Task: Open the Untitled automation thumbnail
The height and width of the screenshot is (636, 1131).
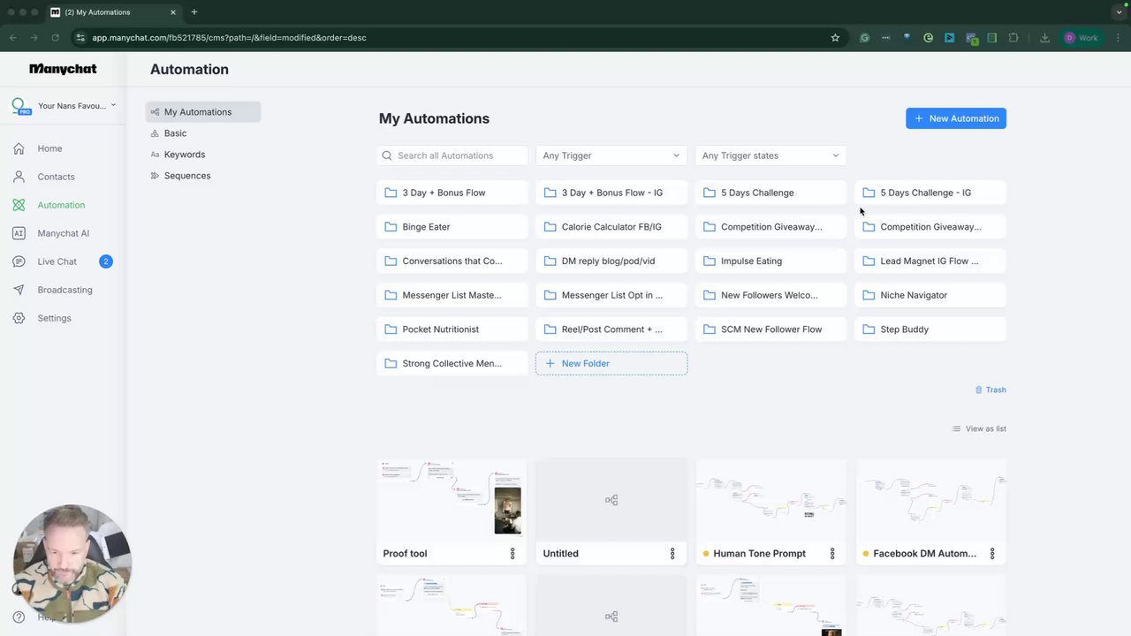Action: (611, 499)
